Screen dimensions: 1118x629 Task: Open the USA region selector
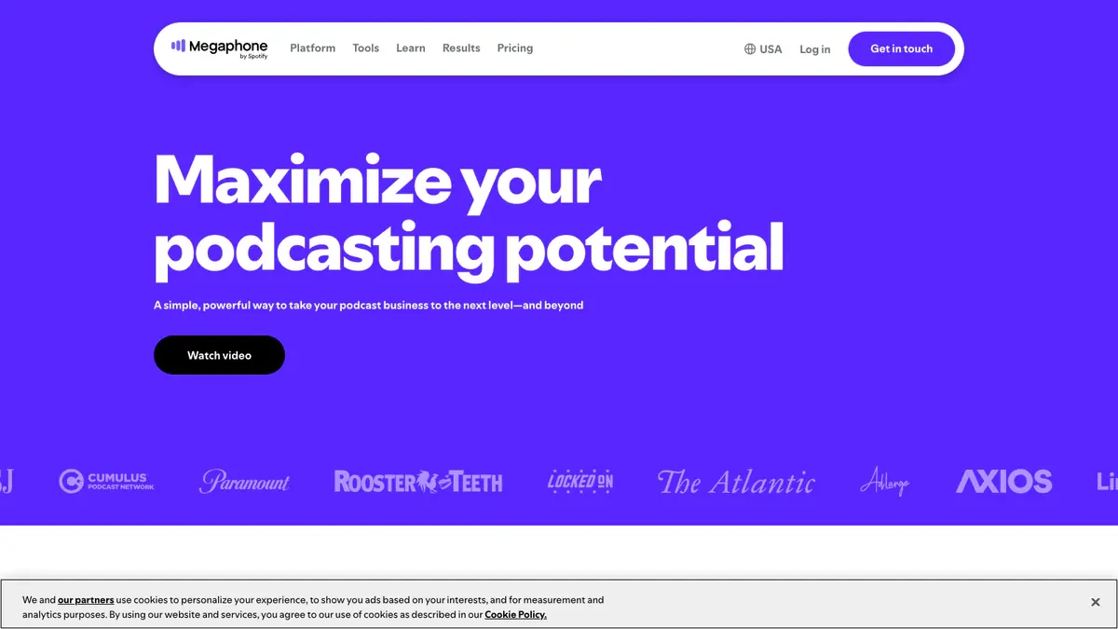(x=763, y=48)
